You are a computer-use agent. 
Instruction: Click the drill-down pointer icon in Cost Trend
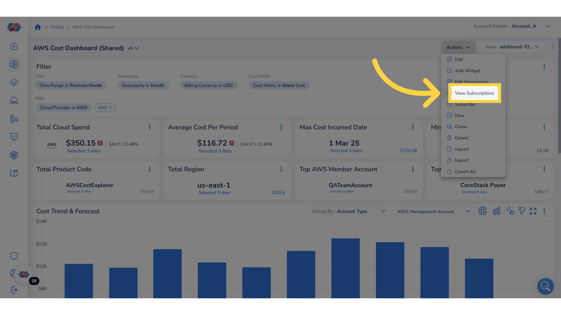(x=510, y=211)
